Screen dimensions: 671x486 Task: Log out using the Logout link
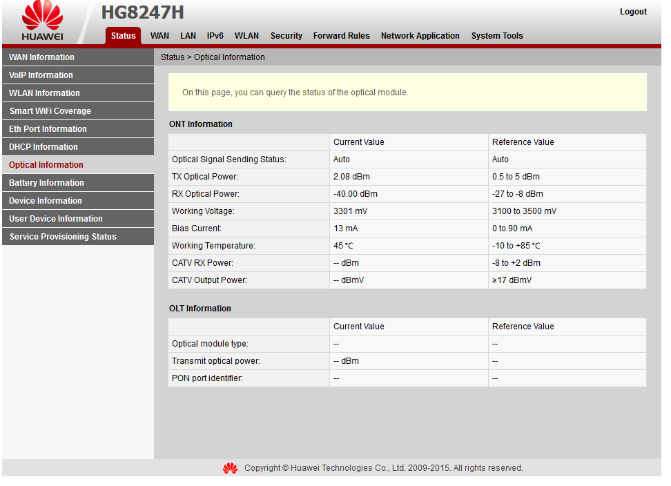(632, 12)
